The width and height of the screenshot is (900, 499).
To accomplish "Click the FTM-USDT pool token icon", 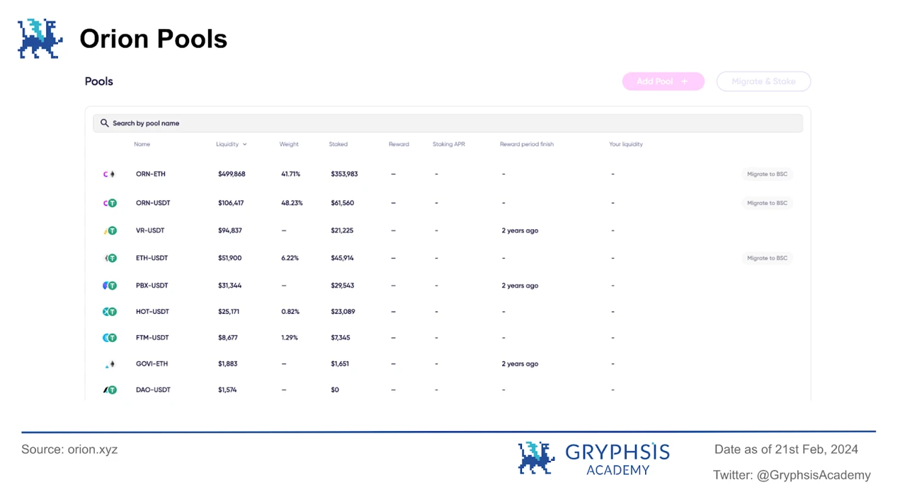I will (110, 338).
